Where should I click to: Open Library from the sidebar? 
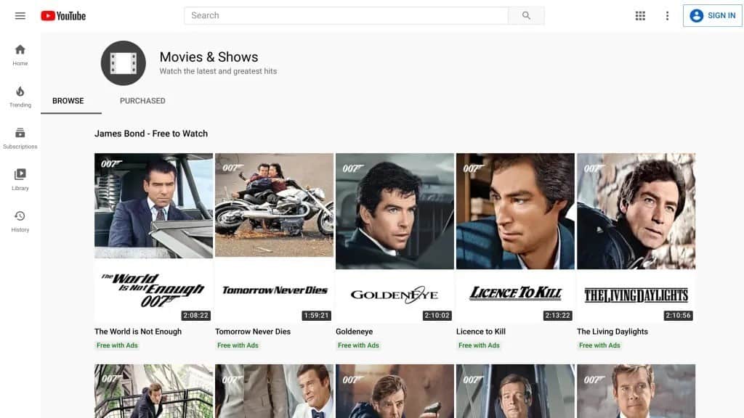[20, 180]
